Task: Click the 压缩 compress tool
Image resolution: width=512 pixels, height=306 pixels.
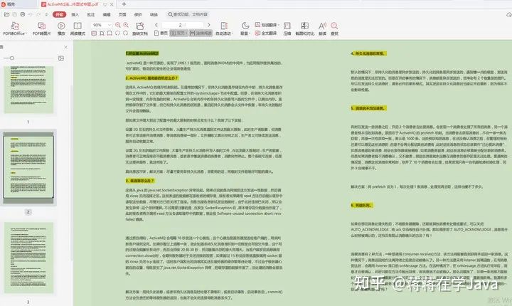Action: [287, 28]
